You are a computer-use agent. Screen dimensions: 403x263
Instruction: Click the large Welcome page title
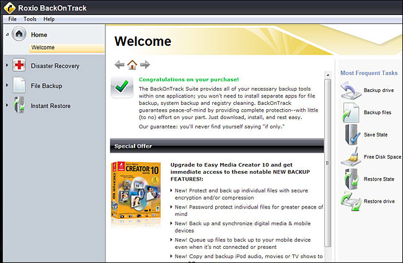(x=143, y=41)
